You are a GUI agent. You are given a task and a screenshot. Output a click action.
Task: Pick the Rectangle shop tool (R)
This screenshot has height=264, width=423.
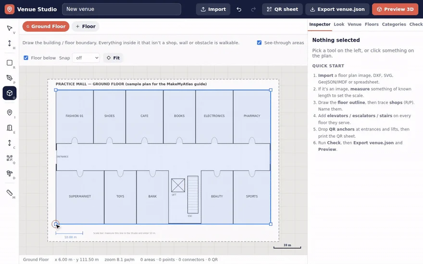coord(10,63)
